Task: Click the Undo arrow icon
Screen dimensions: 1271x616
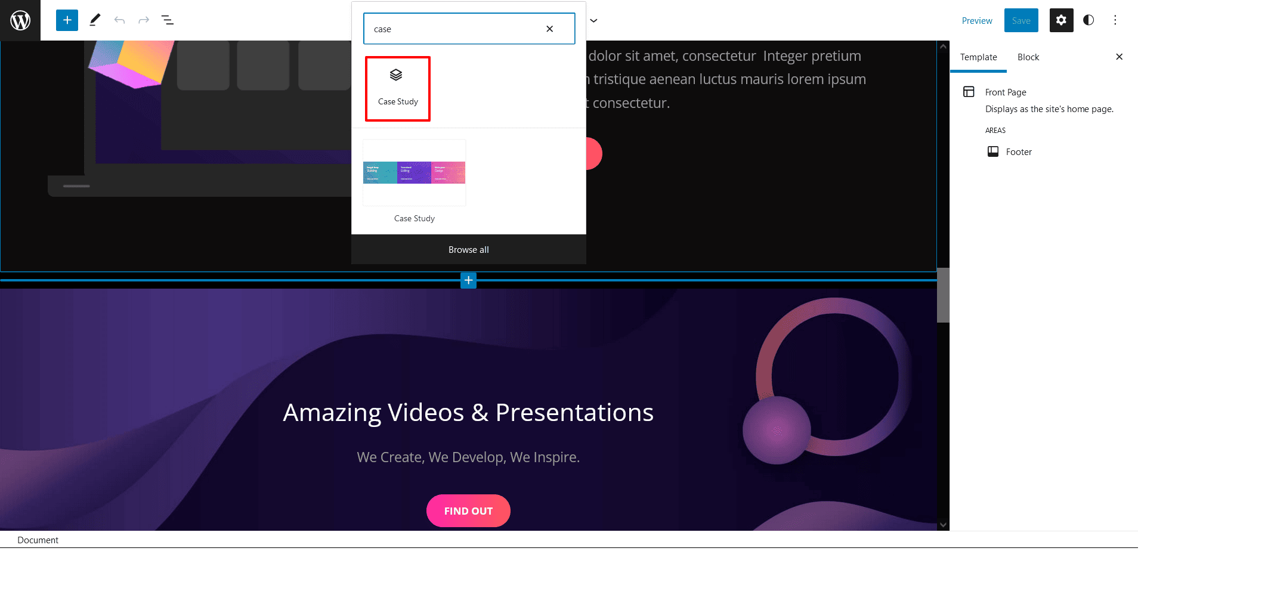Action: (x=119, y=20)
